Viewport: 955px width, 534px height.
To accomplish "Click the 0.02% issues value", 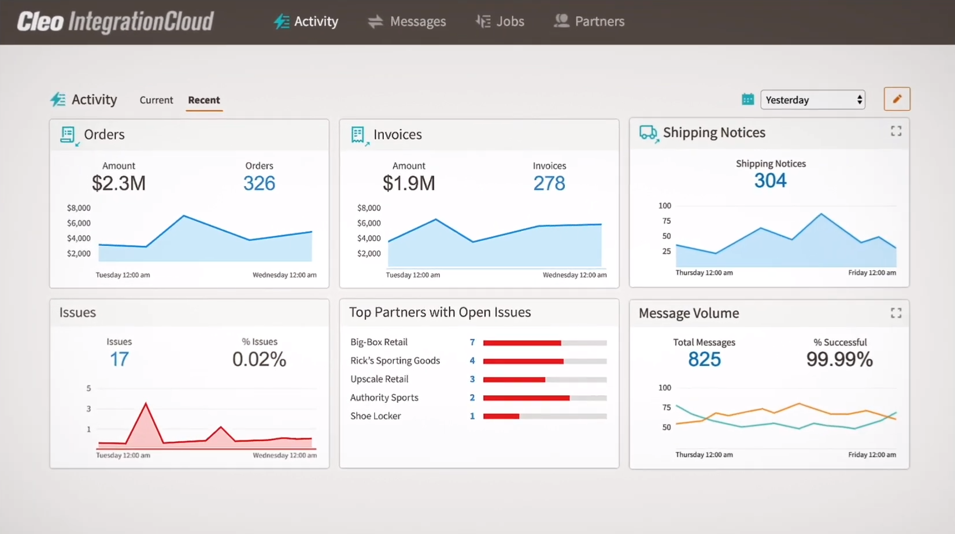I will point(259,359).
